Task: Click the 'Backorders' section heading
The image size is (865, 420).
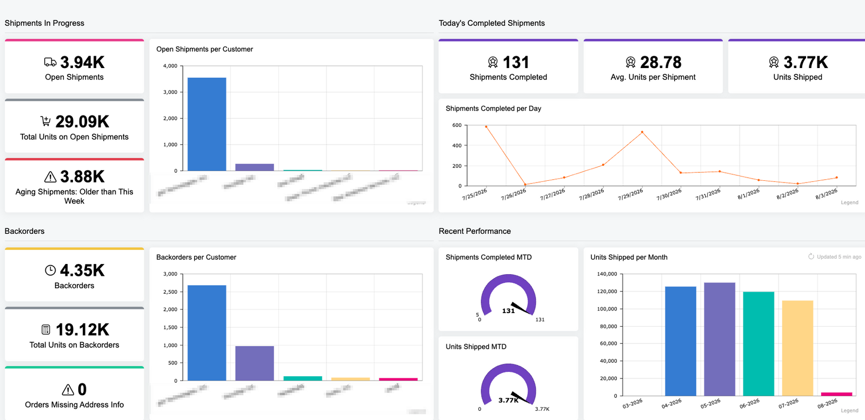Action: pos(25,231)
